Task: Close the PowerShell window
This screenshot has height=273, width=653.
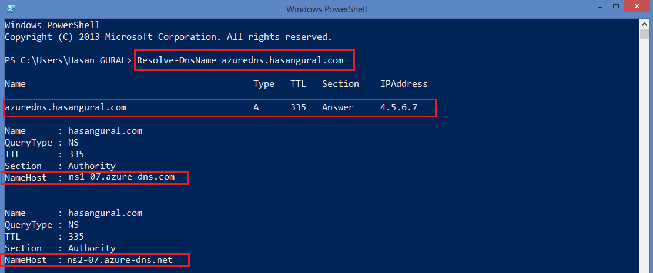Action: [x=637, y=6]
